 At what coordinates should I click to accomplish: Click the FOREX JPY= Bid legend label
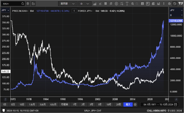89,11
